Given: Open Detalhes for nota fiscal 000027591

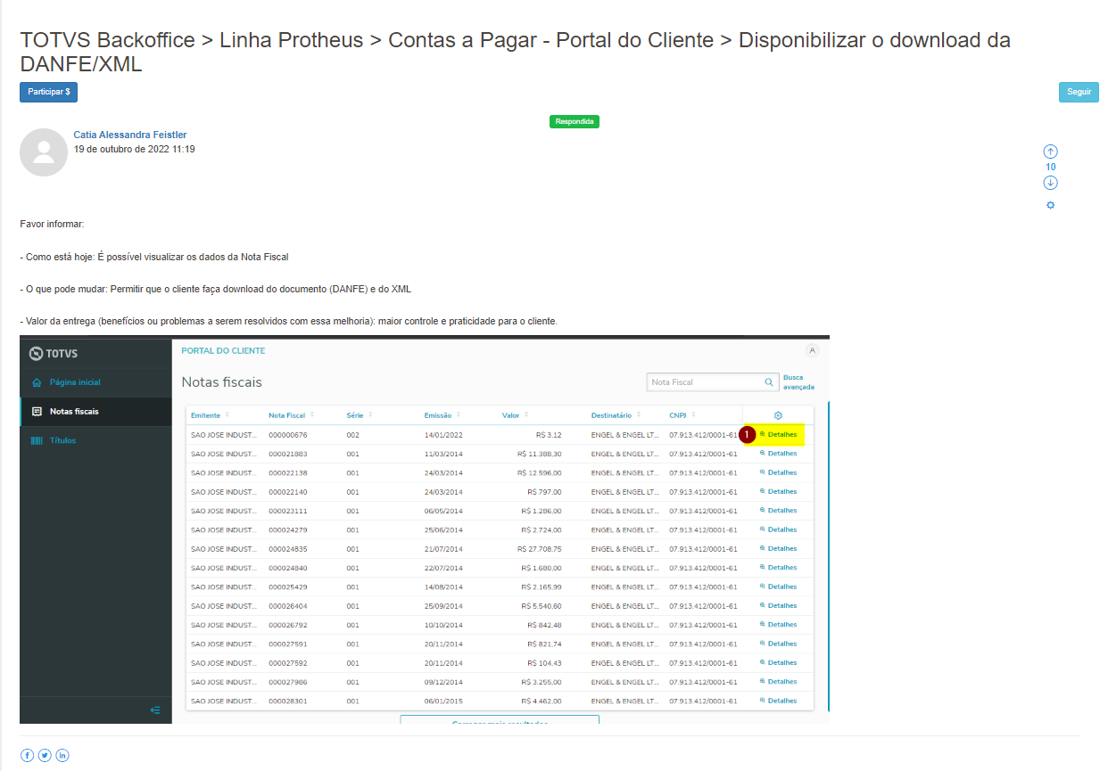Looking at the screenshot, I should click(778, 644).
